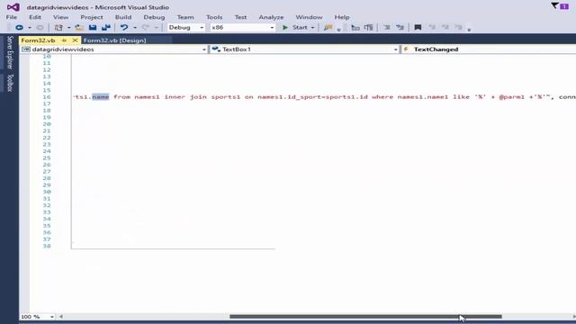Open the Server Explorer side panel

[x=10, y=52]
